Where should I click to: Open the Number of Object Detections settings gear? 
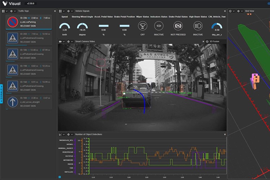point(68,135)
